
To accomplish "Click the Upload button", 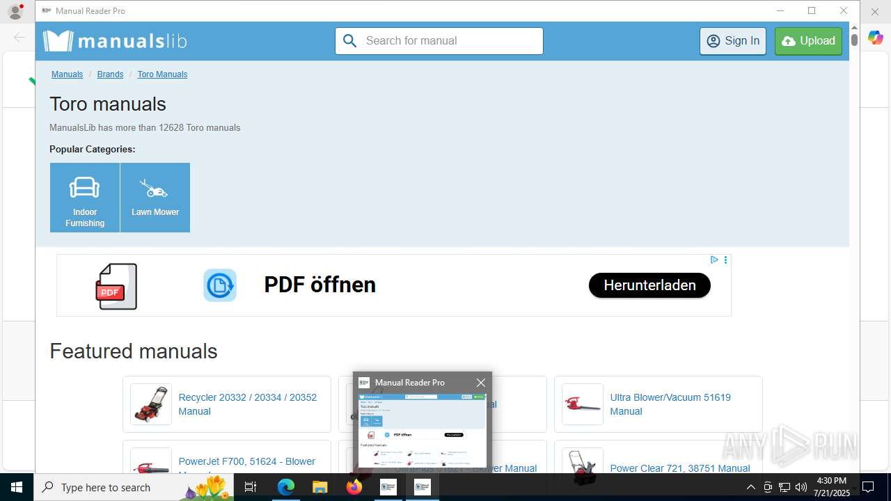I will 808,41.
